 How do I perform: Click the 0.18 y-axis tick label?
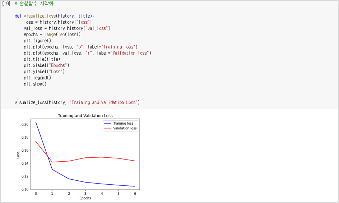point(25,137)
